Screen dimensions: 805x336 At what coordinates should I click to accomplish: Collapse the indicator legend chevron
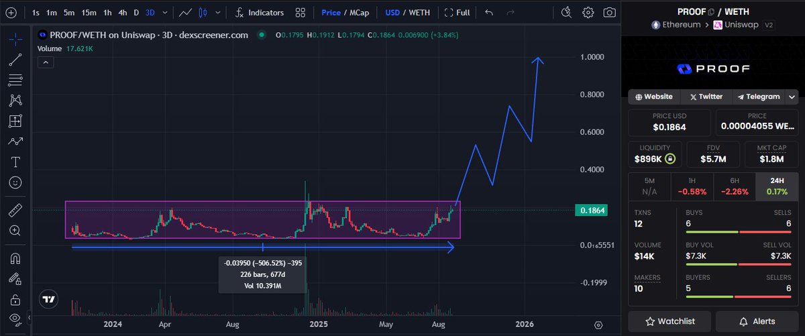45,62
